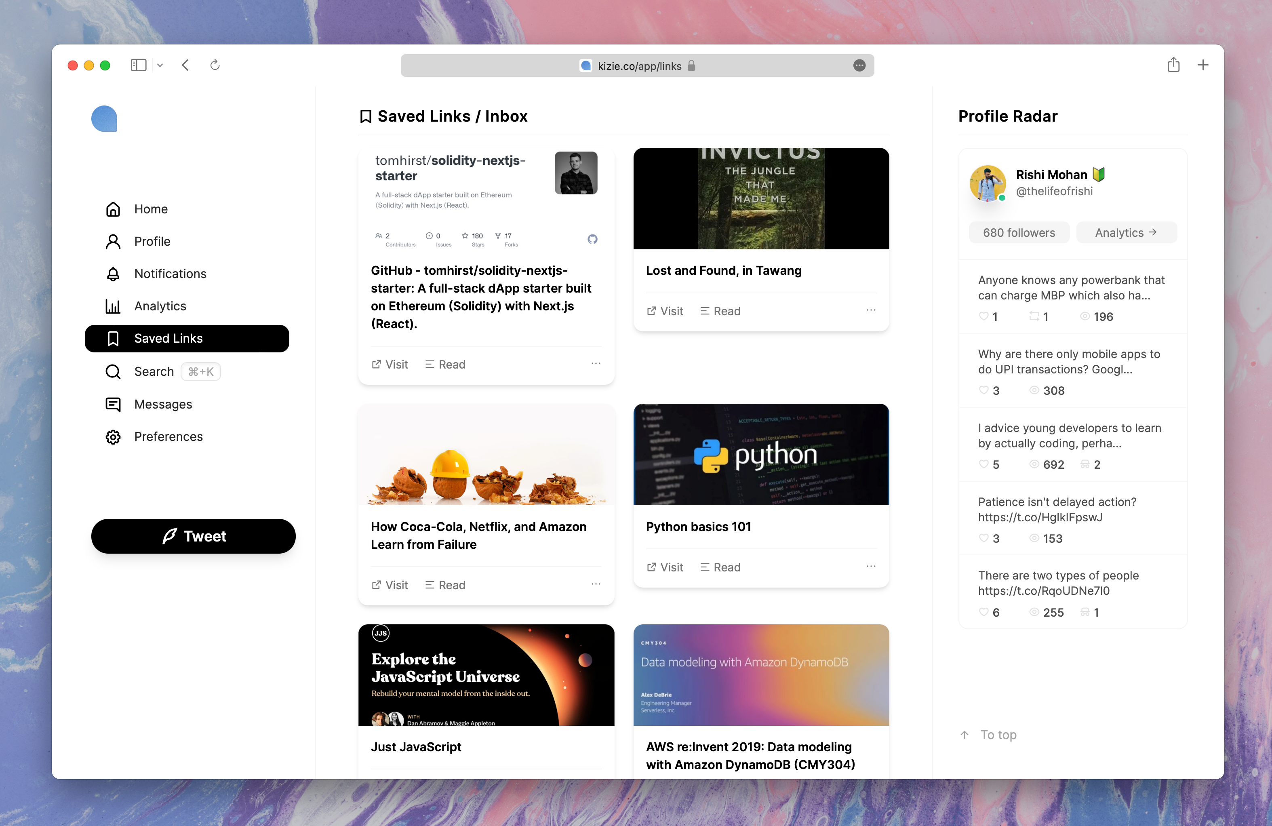Reload the page with refresh icon
The height and width of the screenshot is (826, 1272).
click(215, 65)
